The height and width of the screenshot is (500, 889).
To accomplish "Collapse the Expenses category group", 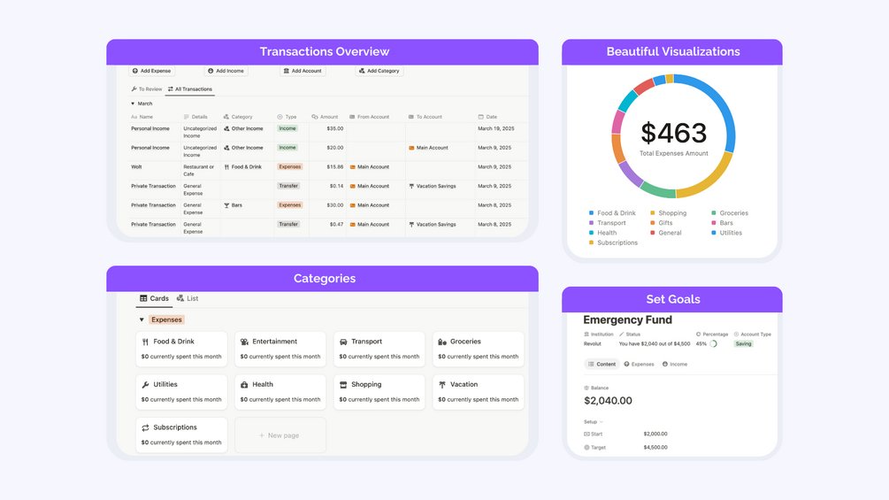I will (x=142, y=319).
